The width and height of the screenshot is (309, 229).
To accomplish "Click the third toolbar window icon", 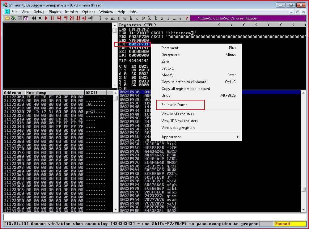I will [x=19, y=18].
